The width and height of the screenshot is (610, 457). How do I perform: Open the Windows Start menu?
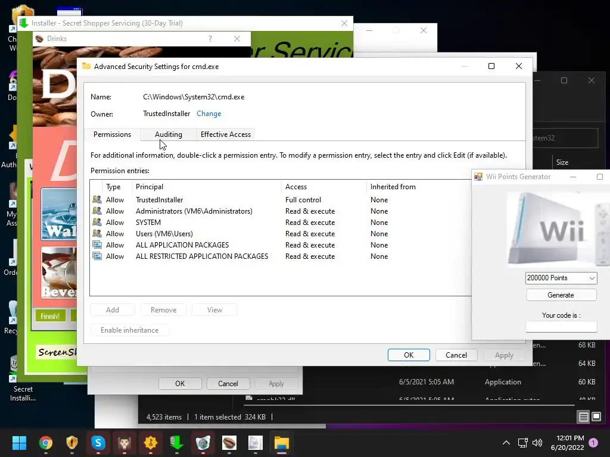pyautogui.click(x=19, y=443)
